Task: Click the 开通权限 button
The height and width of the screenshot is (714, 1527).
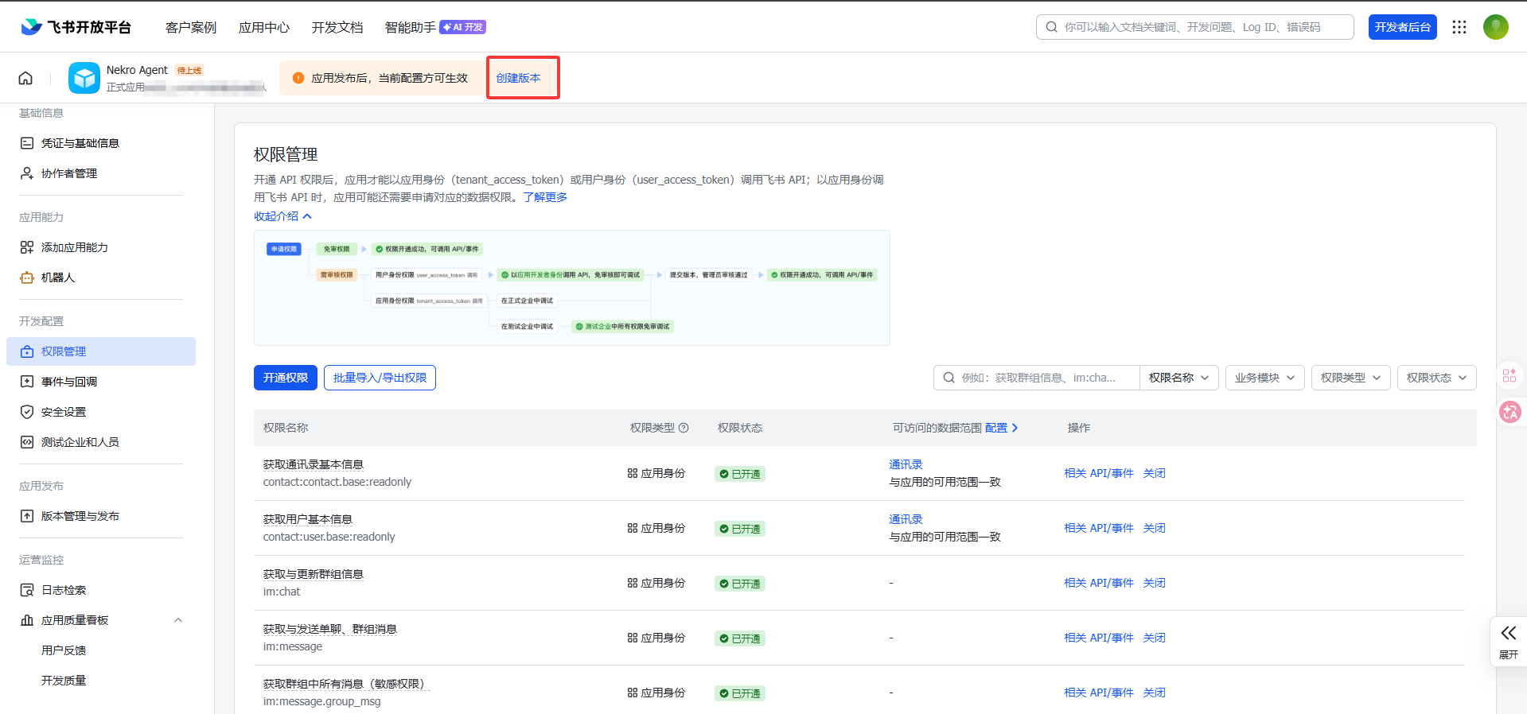Action: pos(285,378)
